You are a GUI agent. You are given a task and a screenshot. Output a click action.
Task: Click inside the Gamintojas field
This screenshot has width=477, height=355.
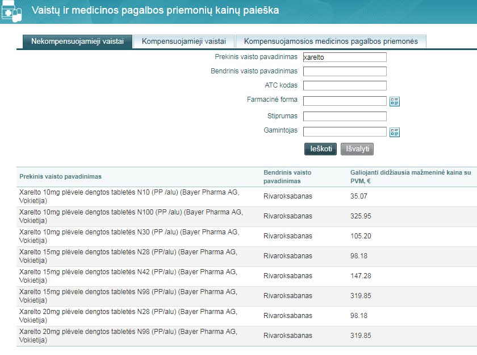(345, 132)
